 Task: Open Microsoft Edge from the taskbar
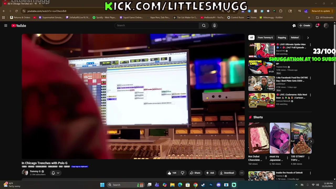click(x=180, y=185)
